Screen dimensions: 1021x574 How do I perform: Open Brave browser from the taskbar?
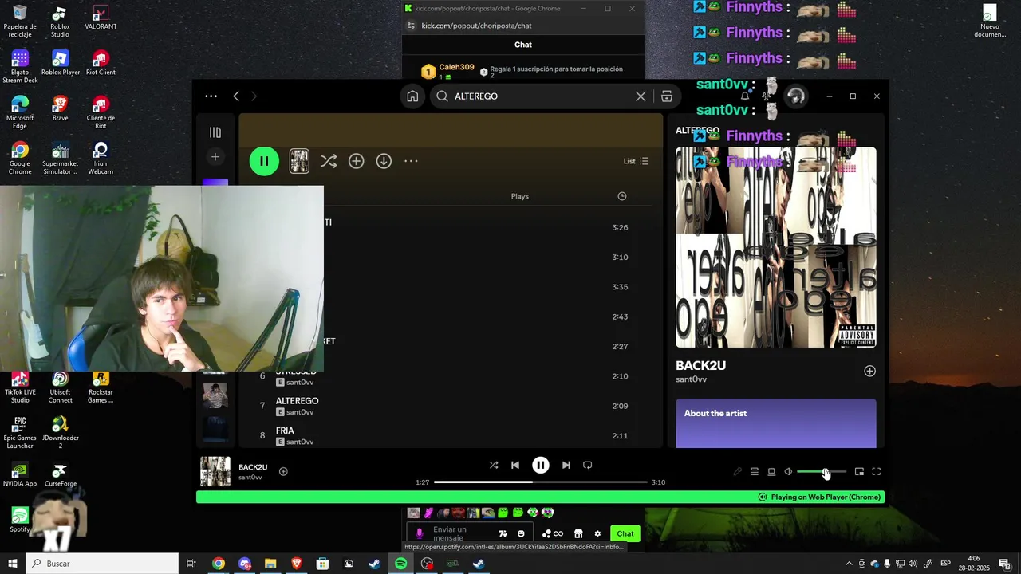click(297, 564)
